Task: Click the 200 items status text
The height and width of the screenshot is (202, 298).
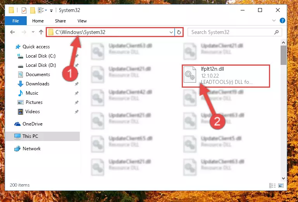Action: click(x=20, y=185)
